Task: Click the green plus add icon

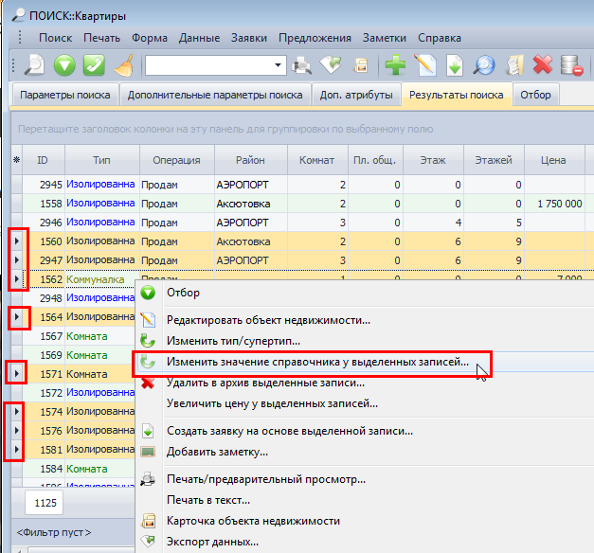Action: pos(395,64)
